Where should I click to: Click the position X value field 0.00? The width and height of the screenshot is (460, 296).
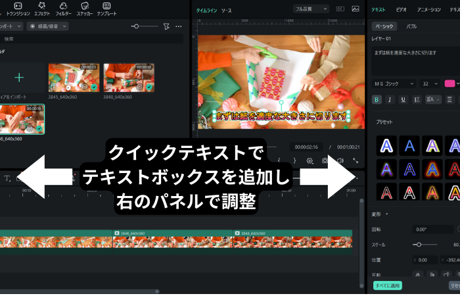coord(425,260)
